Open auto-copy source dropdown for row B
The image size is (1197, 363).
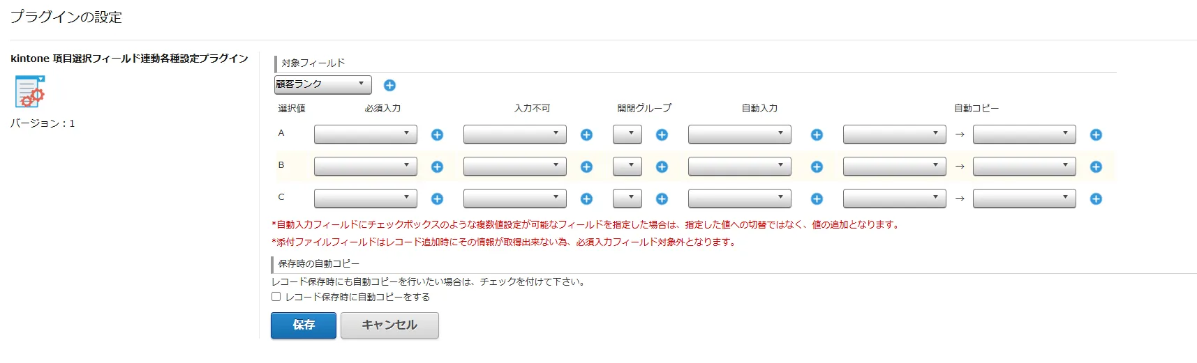pos(894,166)
